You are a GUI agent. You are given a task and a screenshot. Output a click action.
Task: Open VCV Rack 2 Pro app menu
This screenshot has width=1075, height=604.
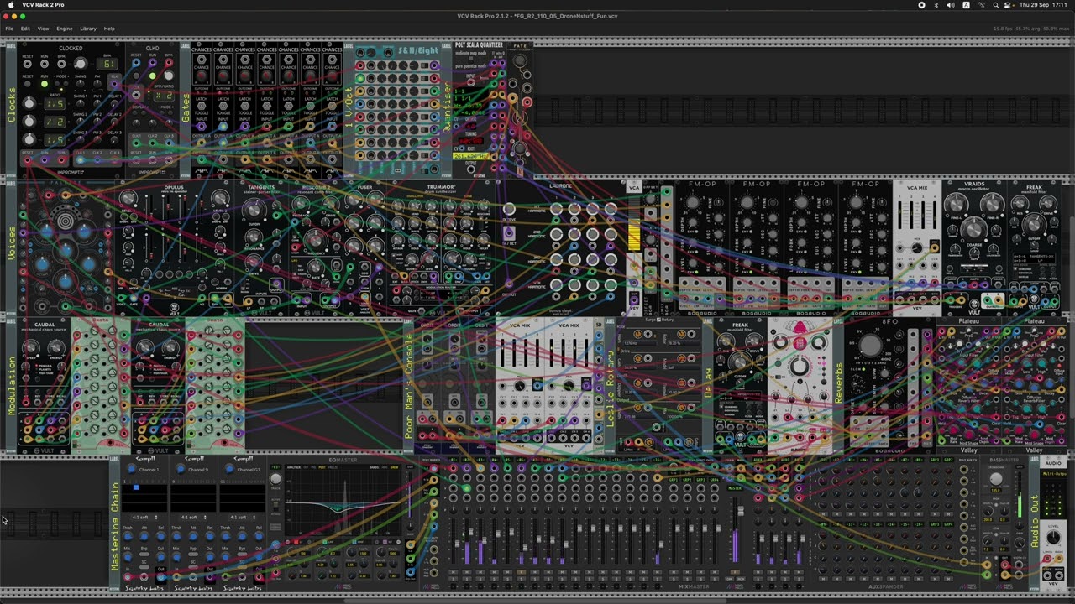click(43, 5)
